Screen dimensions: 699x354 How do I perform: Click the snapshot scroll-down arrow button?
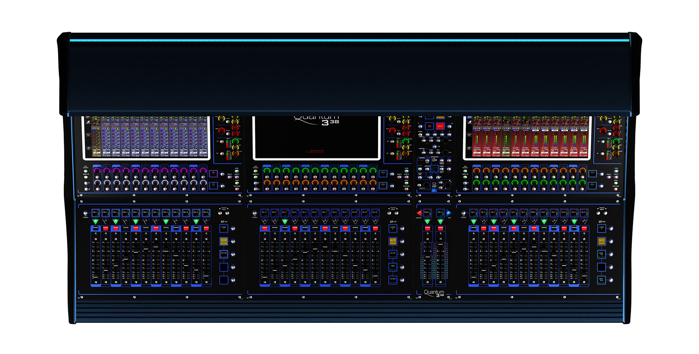(x=438, y=178)
